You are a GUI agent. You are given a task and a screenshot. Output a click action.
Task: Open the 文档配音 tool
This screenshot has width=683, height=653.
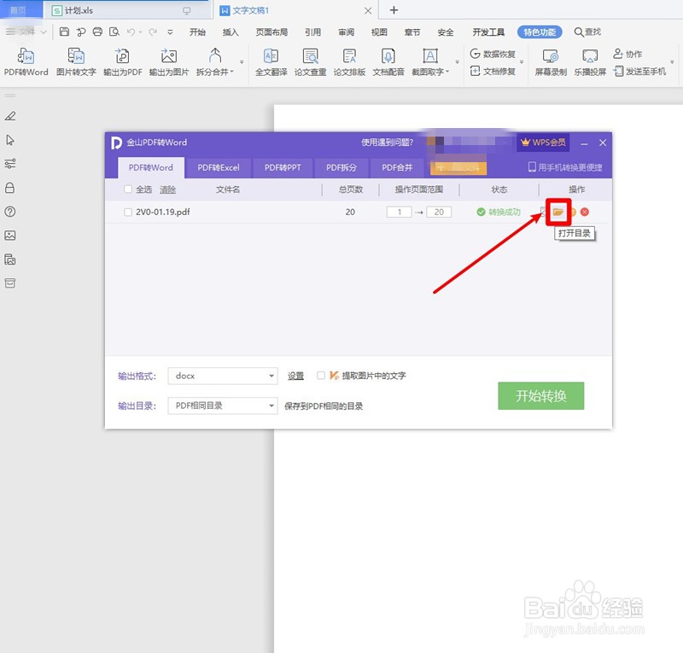click(x=388, y=62)
